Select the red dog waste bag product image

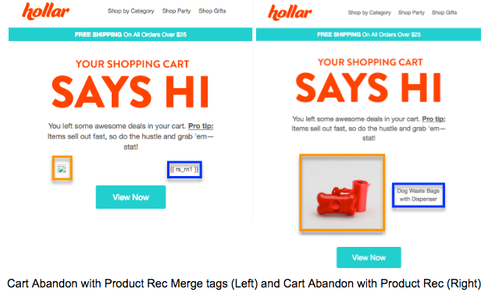pos(342,193)
